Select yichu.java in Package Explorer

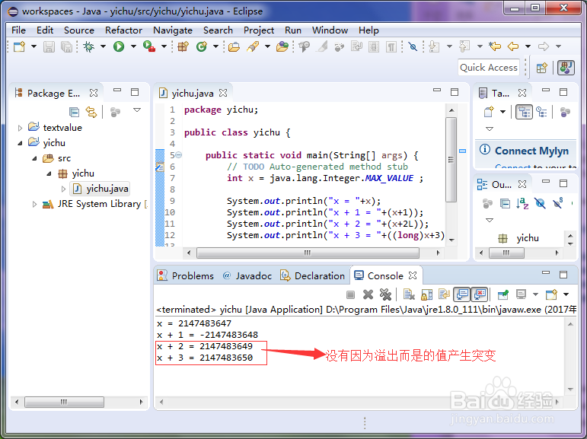point(100,189)
